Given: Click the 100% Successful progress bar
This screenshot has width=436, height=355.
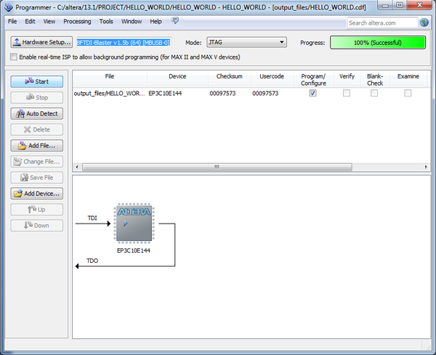Looking at the screenshot, I should point(378,42).
